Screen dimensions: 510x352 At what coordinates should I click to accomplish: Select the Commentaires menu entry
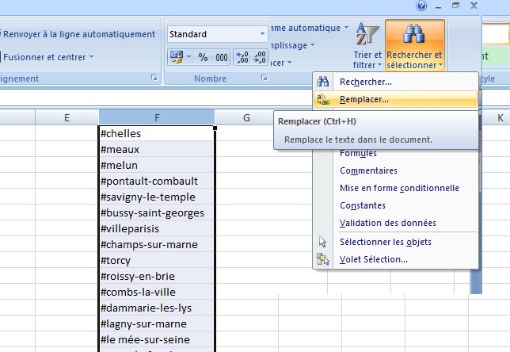point(396,170)
